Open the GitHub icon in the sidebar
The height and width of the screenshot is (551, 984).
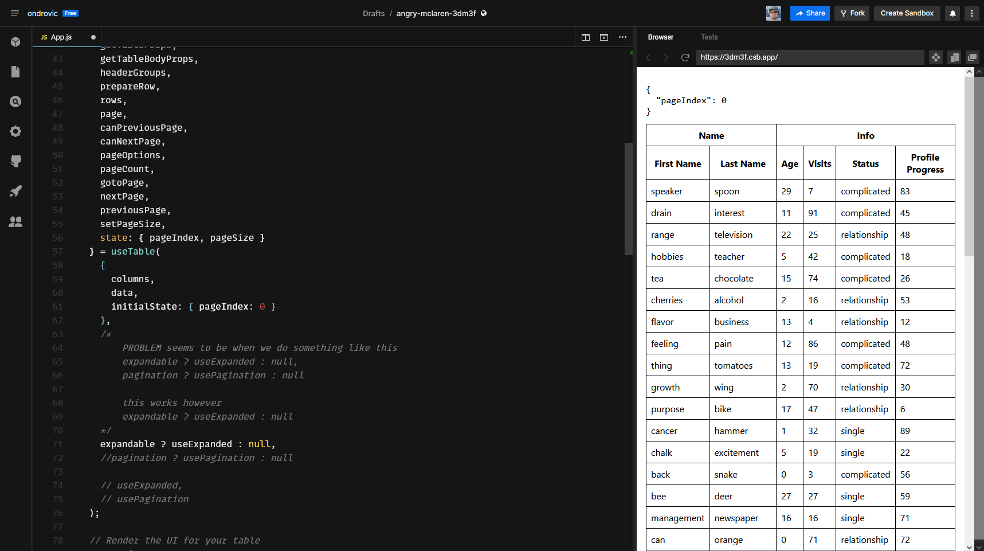[15, 161]
